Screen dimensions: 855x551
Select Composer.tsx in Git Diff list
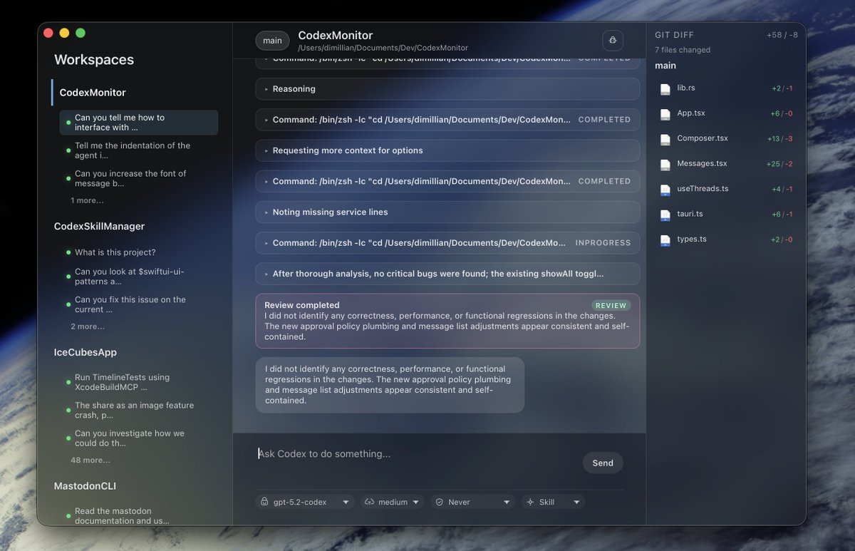727,139
